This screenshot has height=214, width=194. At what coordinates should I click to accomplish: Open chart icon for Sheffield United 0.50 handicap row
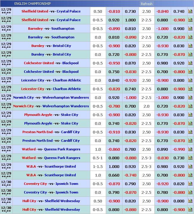pos(190,11)
